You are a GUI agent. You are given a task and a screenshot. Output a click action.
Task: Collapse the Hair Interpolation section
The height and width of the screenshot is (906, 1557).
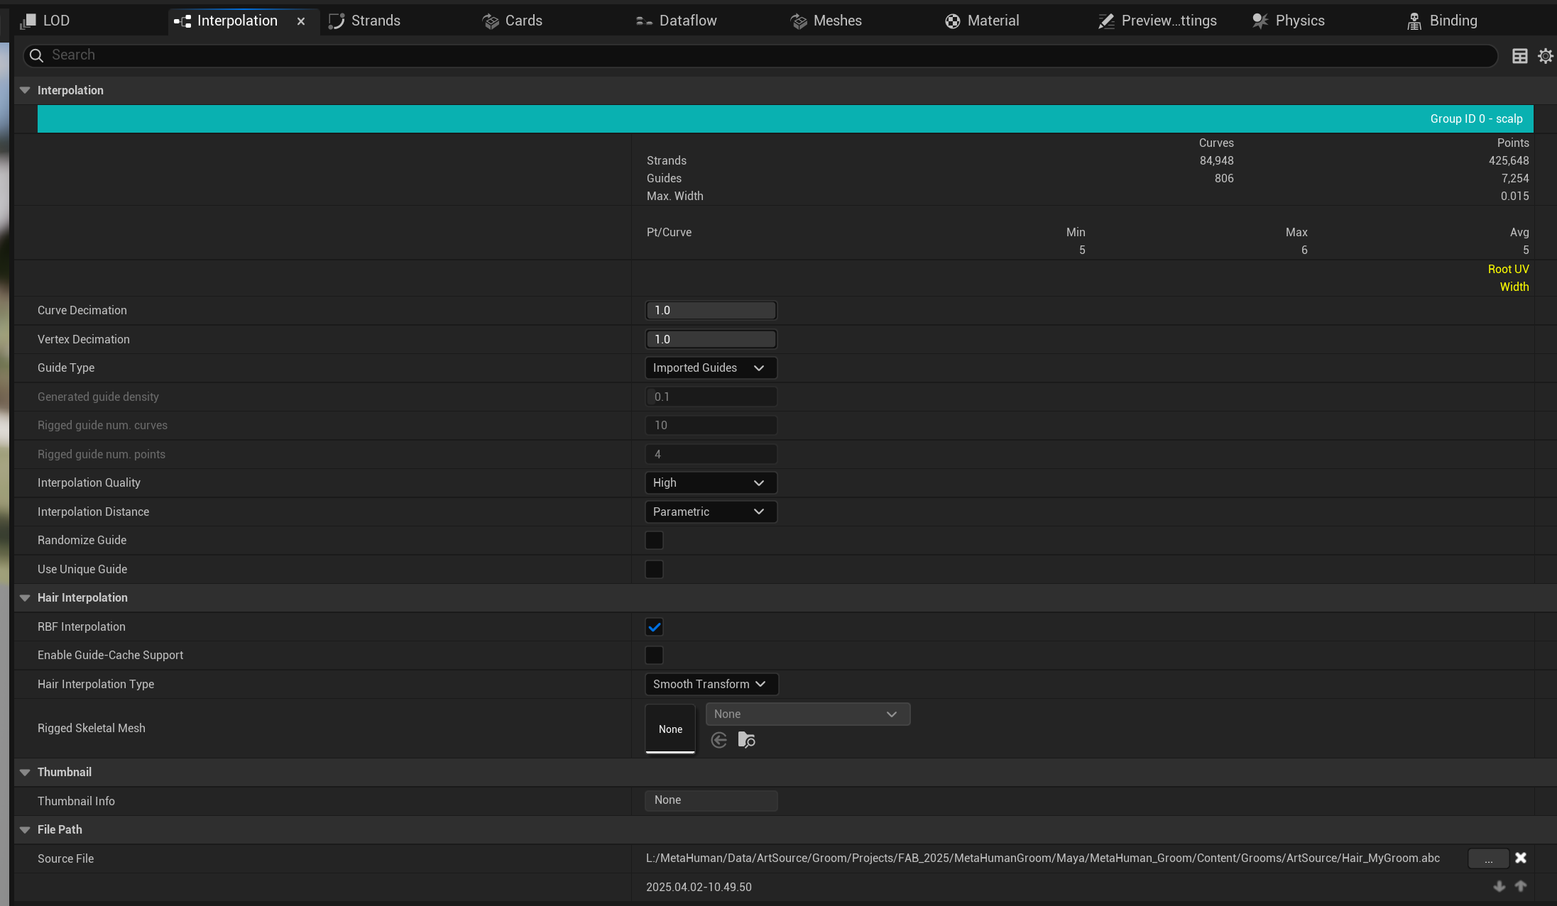(25, 597)
